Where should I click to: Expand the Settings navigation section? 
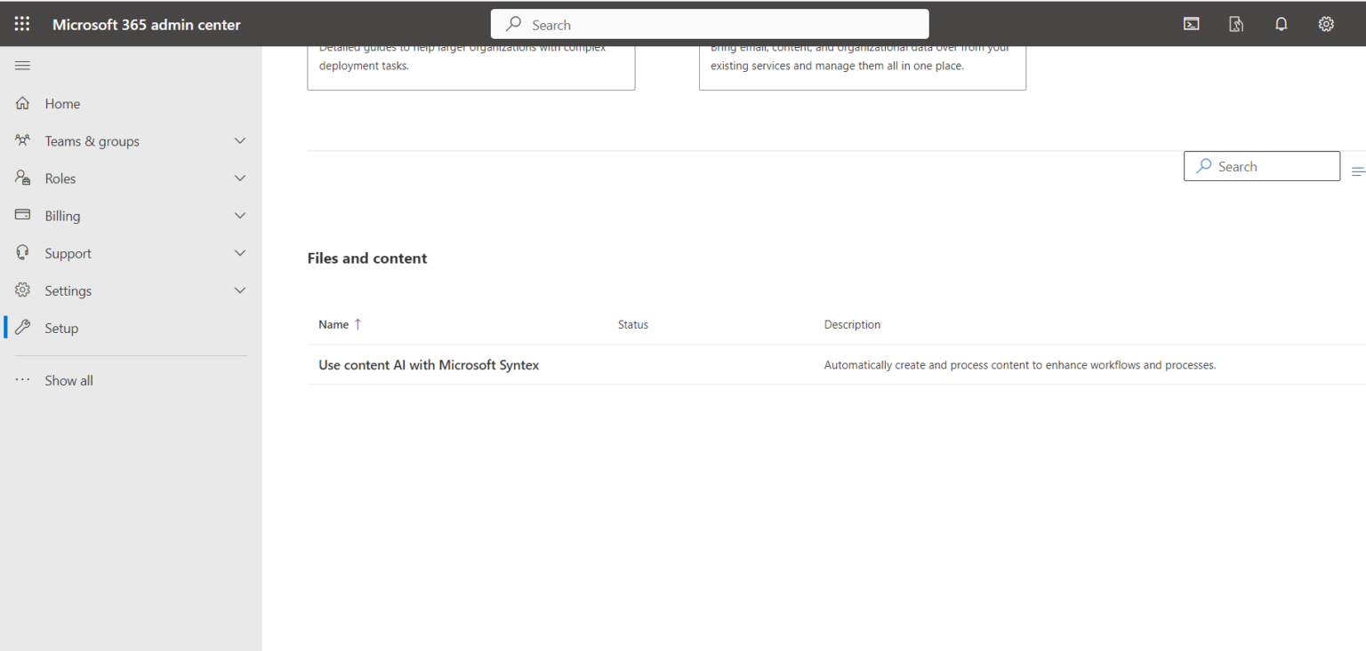[239, 290]
